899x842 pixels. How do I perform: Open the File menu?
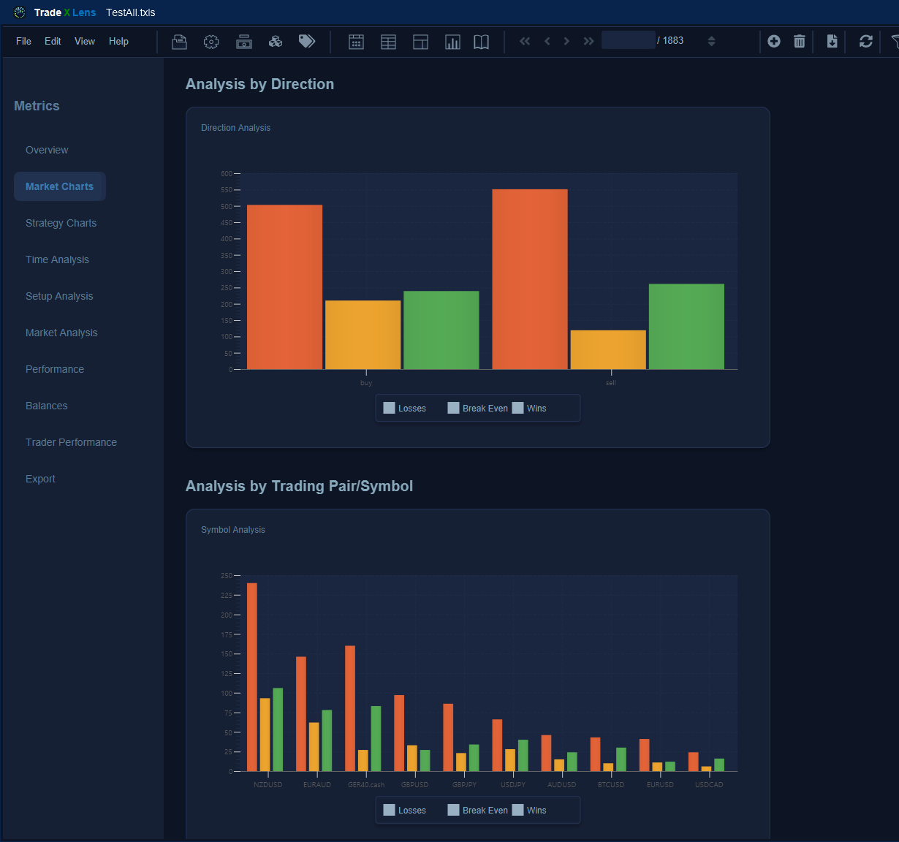(x=23, y=42)
